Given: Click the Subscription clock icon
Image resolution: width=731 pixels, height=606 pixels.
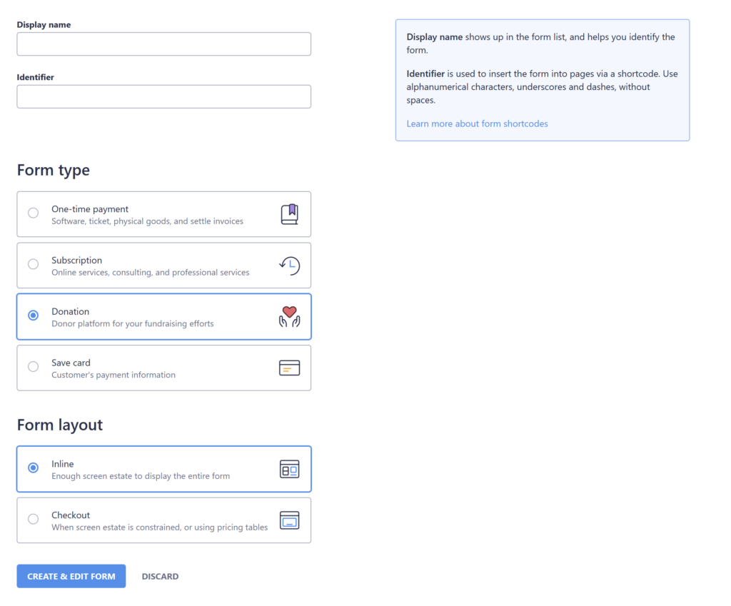Looking at the screenshot, I should point(289,266).
